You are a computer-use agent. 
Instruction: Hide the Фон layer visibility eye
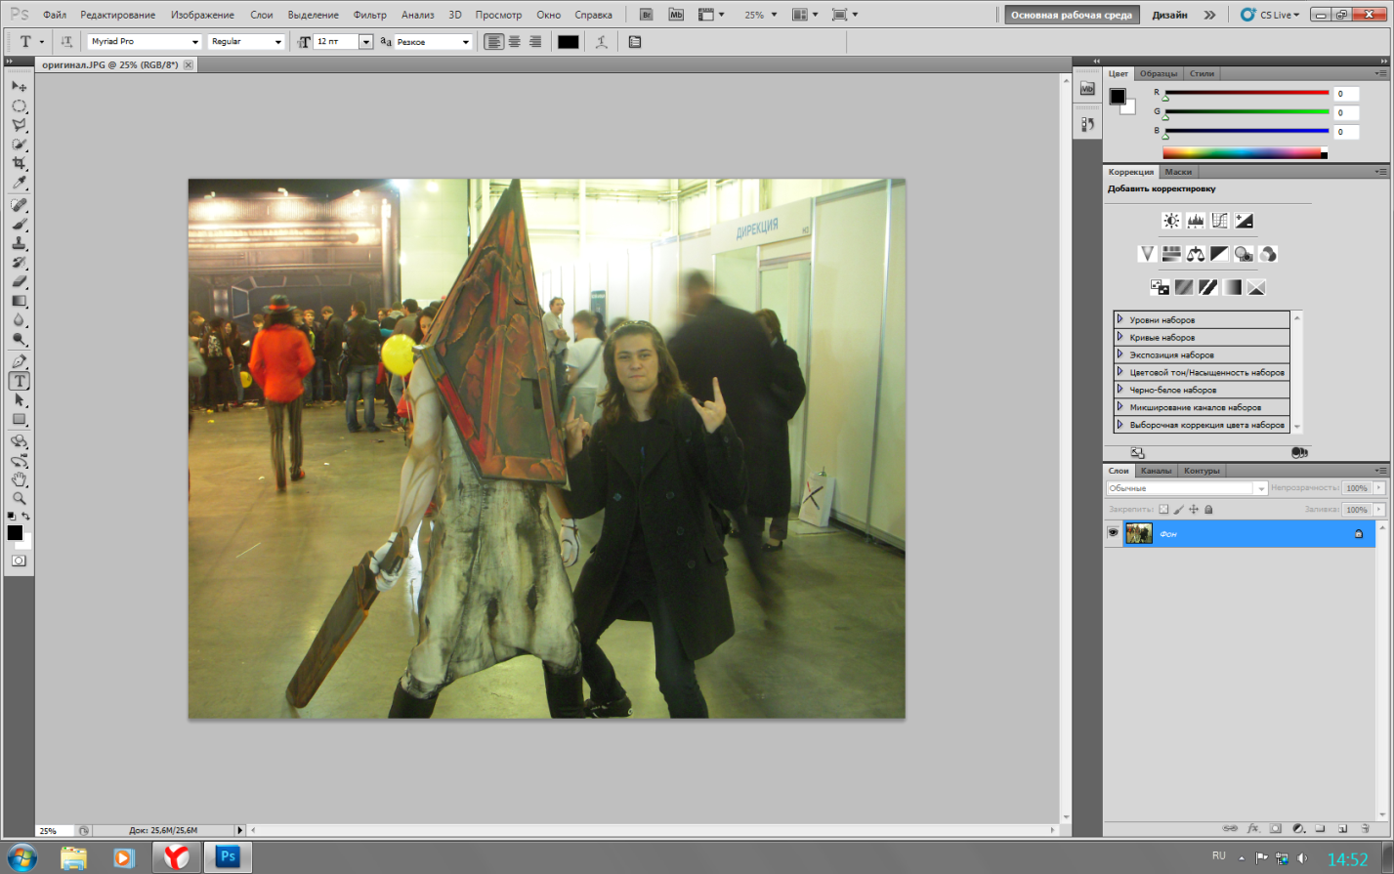(1113, 533)
